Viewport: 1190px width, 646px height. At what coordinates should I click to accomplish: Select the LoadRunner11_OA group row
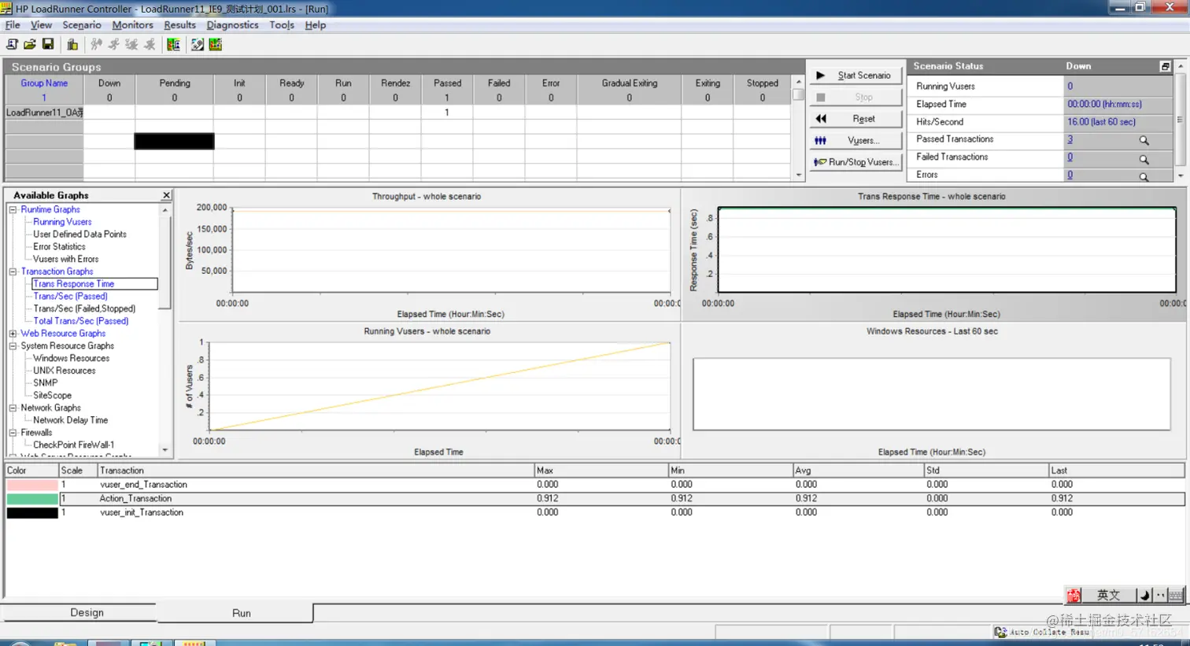pyautogui.click(x=44, y=113)
